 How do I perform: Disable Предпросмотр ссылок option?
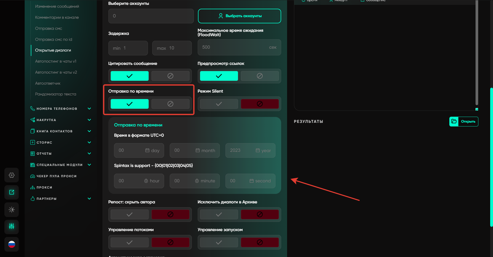tap(260, 76)
